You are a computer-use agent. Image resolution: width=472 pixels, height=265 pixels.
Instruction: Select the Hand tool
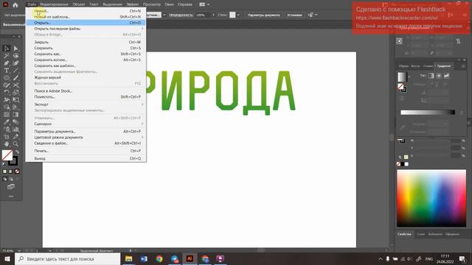[7, 144]
